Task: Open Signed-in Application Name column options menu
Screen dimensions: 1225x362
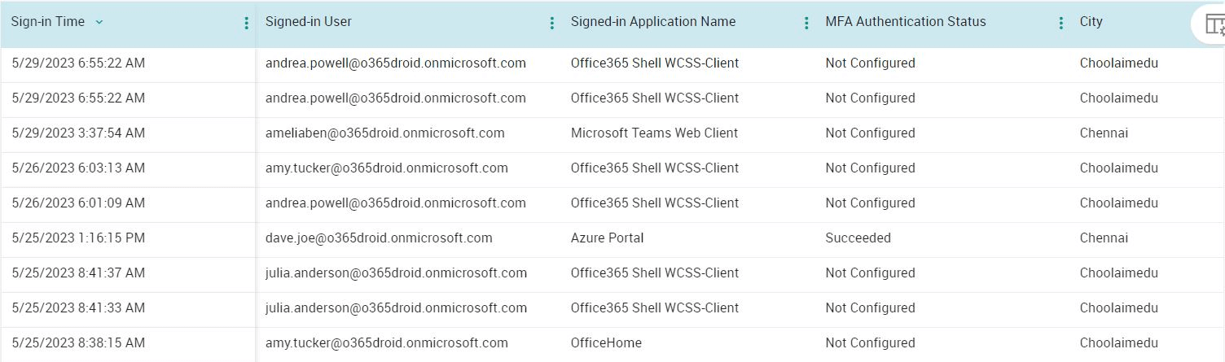Action: coord(806,24)
